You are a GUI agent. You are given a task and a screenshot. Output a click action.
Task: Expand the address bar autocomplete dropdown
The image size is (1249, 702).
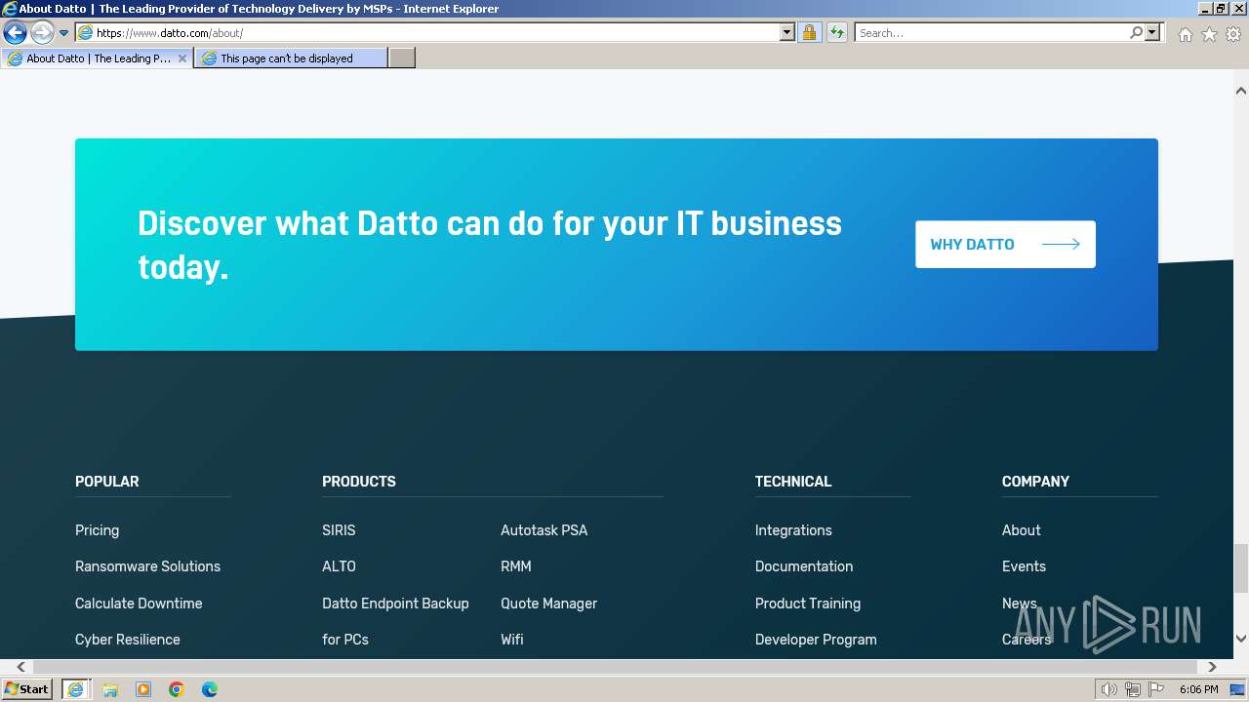tap(787, 33)
